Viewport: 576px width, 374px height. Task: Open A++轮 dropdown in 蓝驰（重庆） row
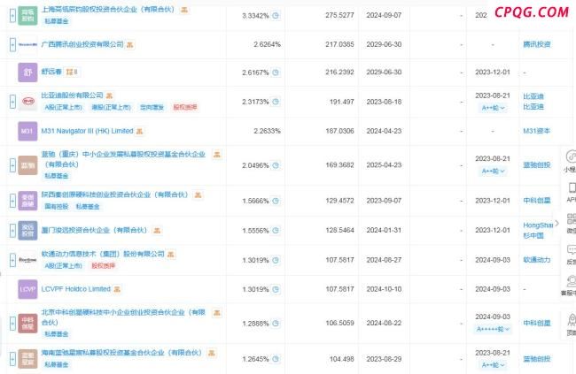point(493,171)
